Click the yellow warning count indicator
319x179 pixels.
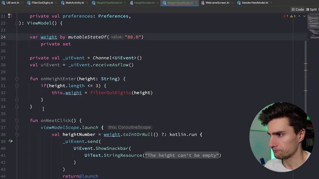point(293,16)
